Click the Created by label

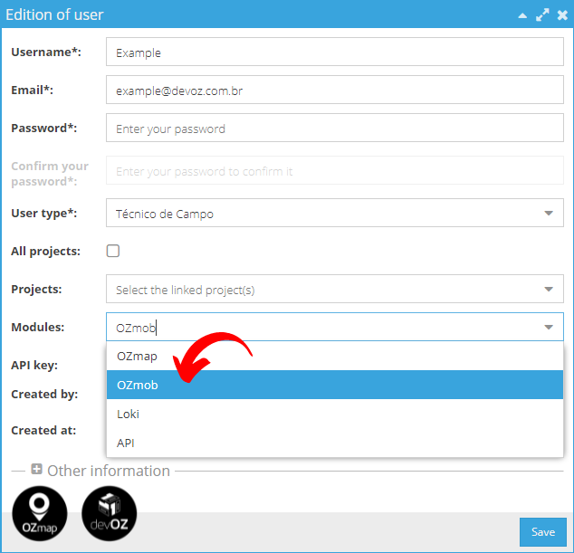pyautogui.click(x=44, y=395)
